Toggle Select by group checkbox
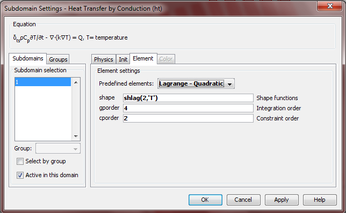Screen dimensions: 346x213 pos(20,162)
